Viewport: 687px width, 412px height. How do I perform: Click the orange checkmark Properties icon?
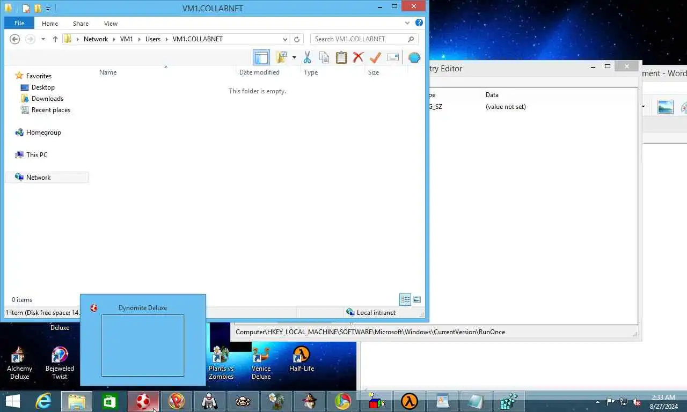click(x=375, y=57)
